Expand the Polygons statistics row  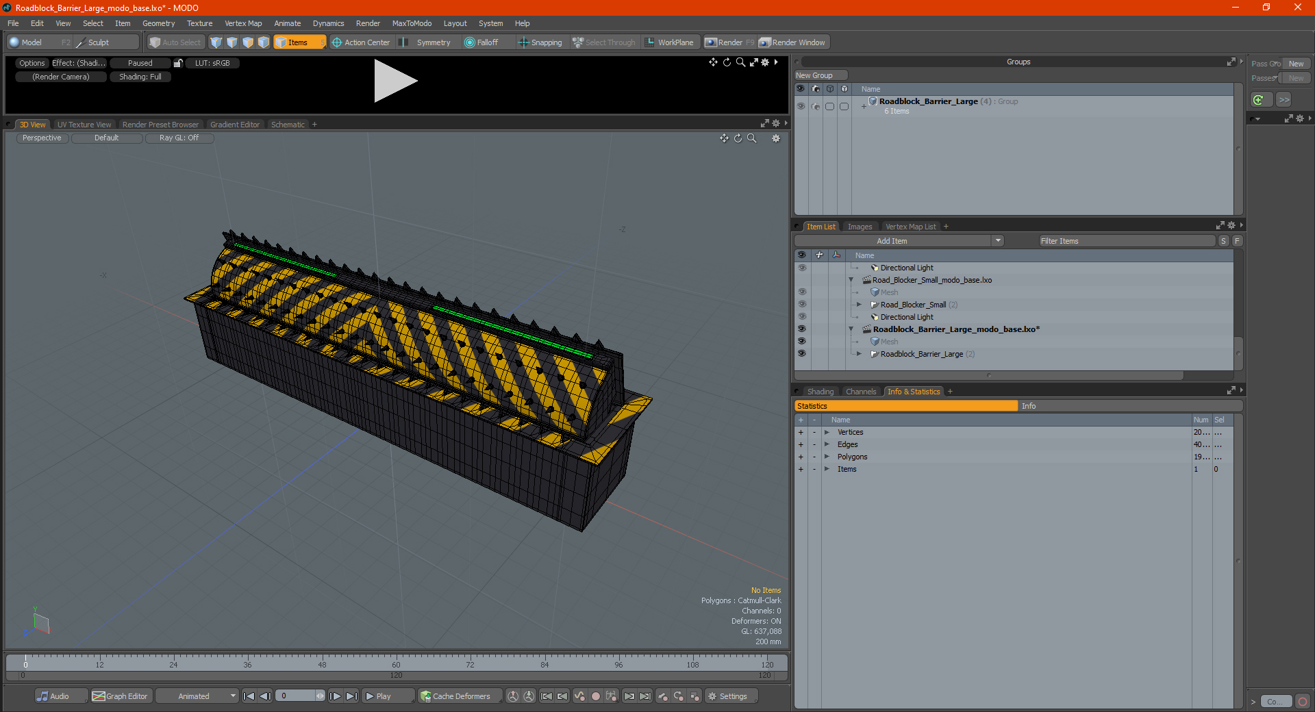[827, 457]
